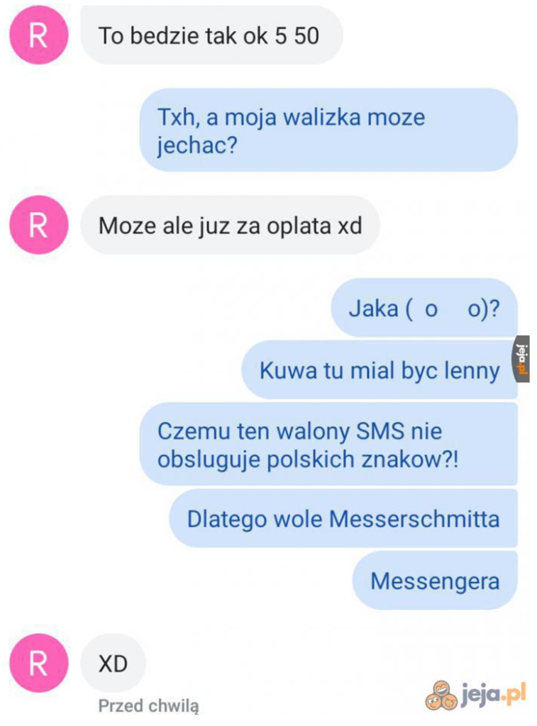Click the smiley faces in jeja.pl logo
The image size is (537, 726).
tap(441, 696)
